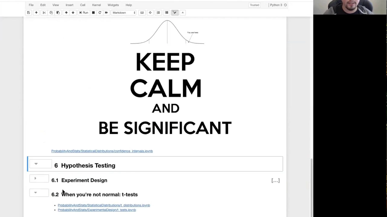Open the Markdown cell type dropdown
The image size is (387, 217).
[124, 13]
